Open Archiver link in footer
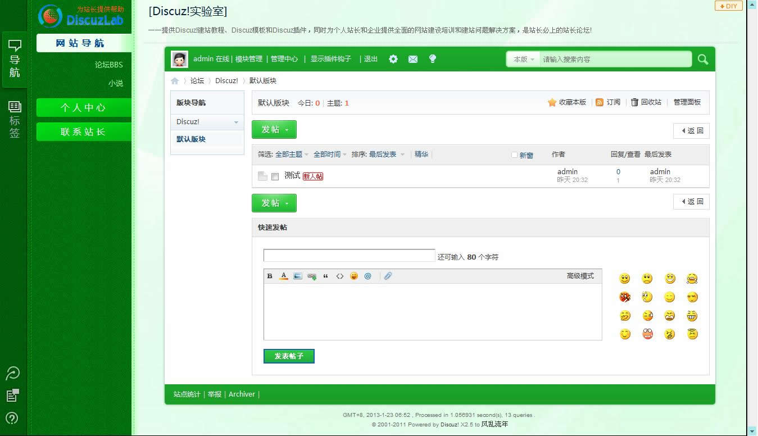The image size is (758, 436). coord(242,394)
